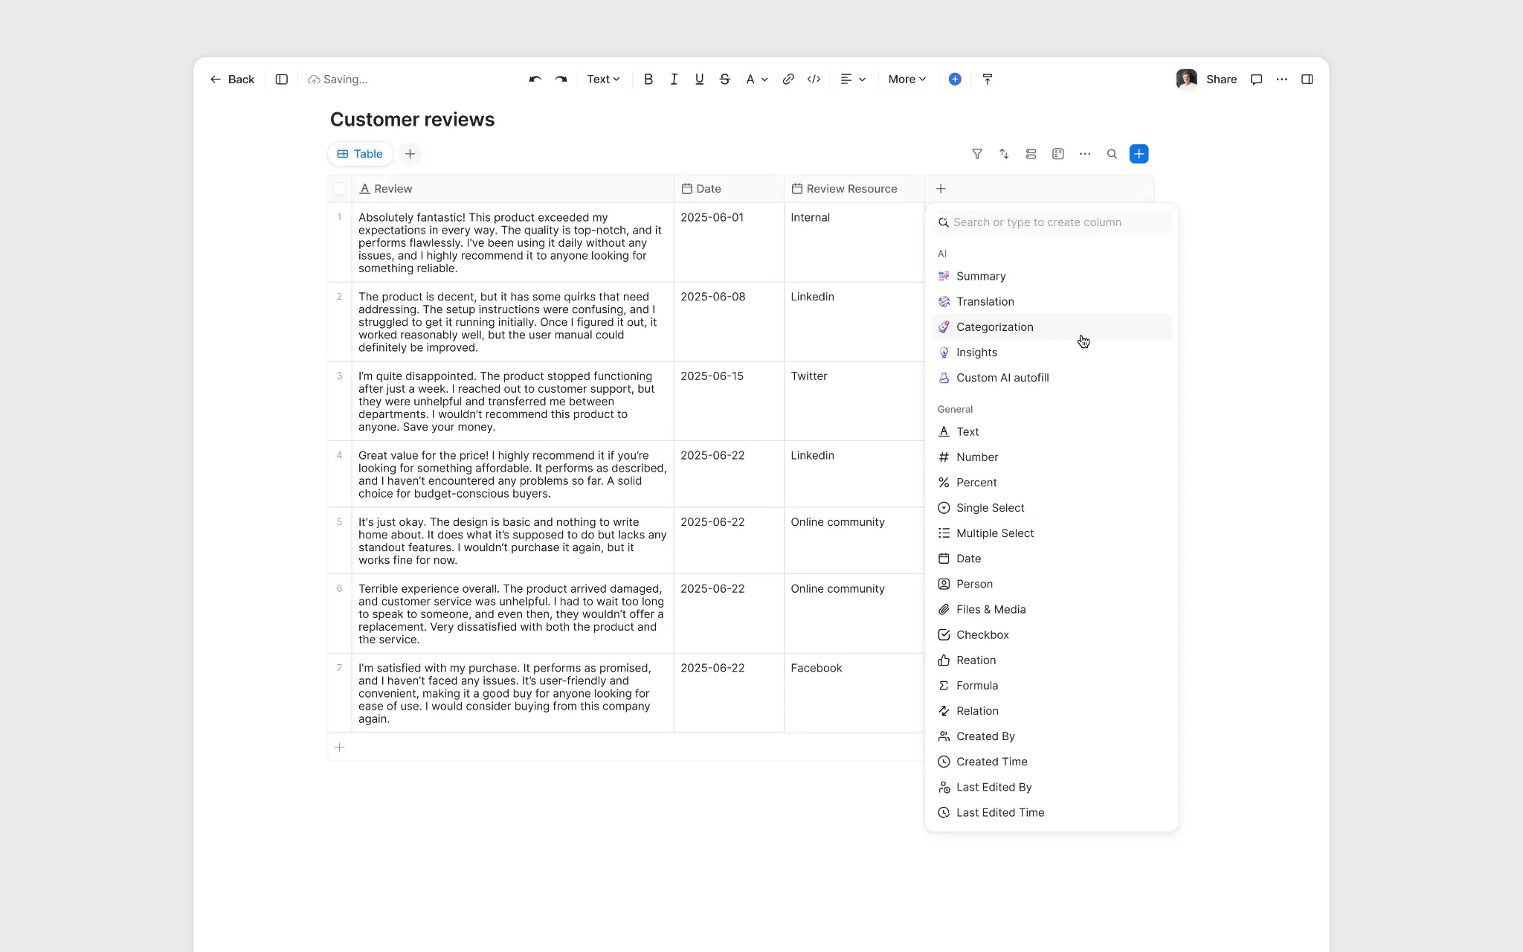This screenshot has height=952, width=1523.
Task: Click the Share button
Action: pos(1221,79)
